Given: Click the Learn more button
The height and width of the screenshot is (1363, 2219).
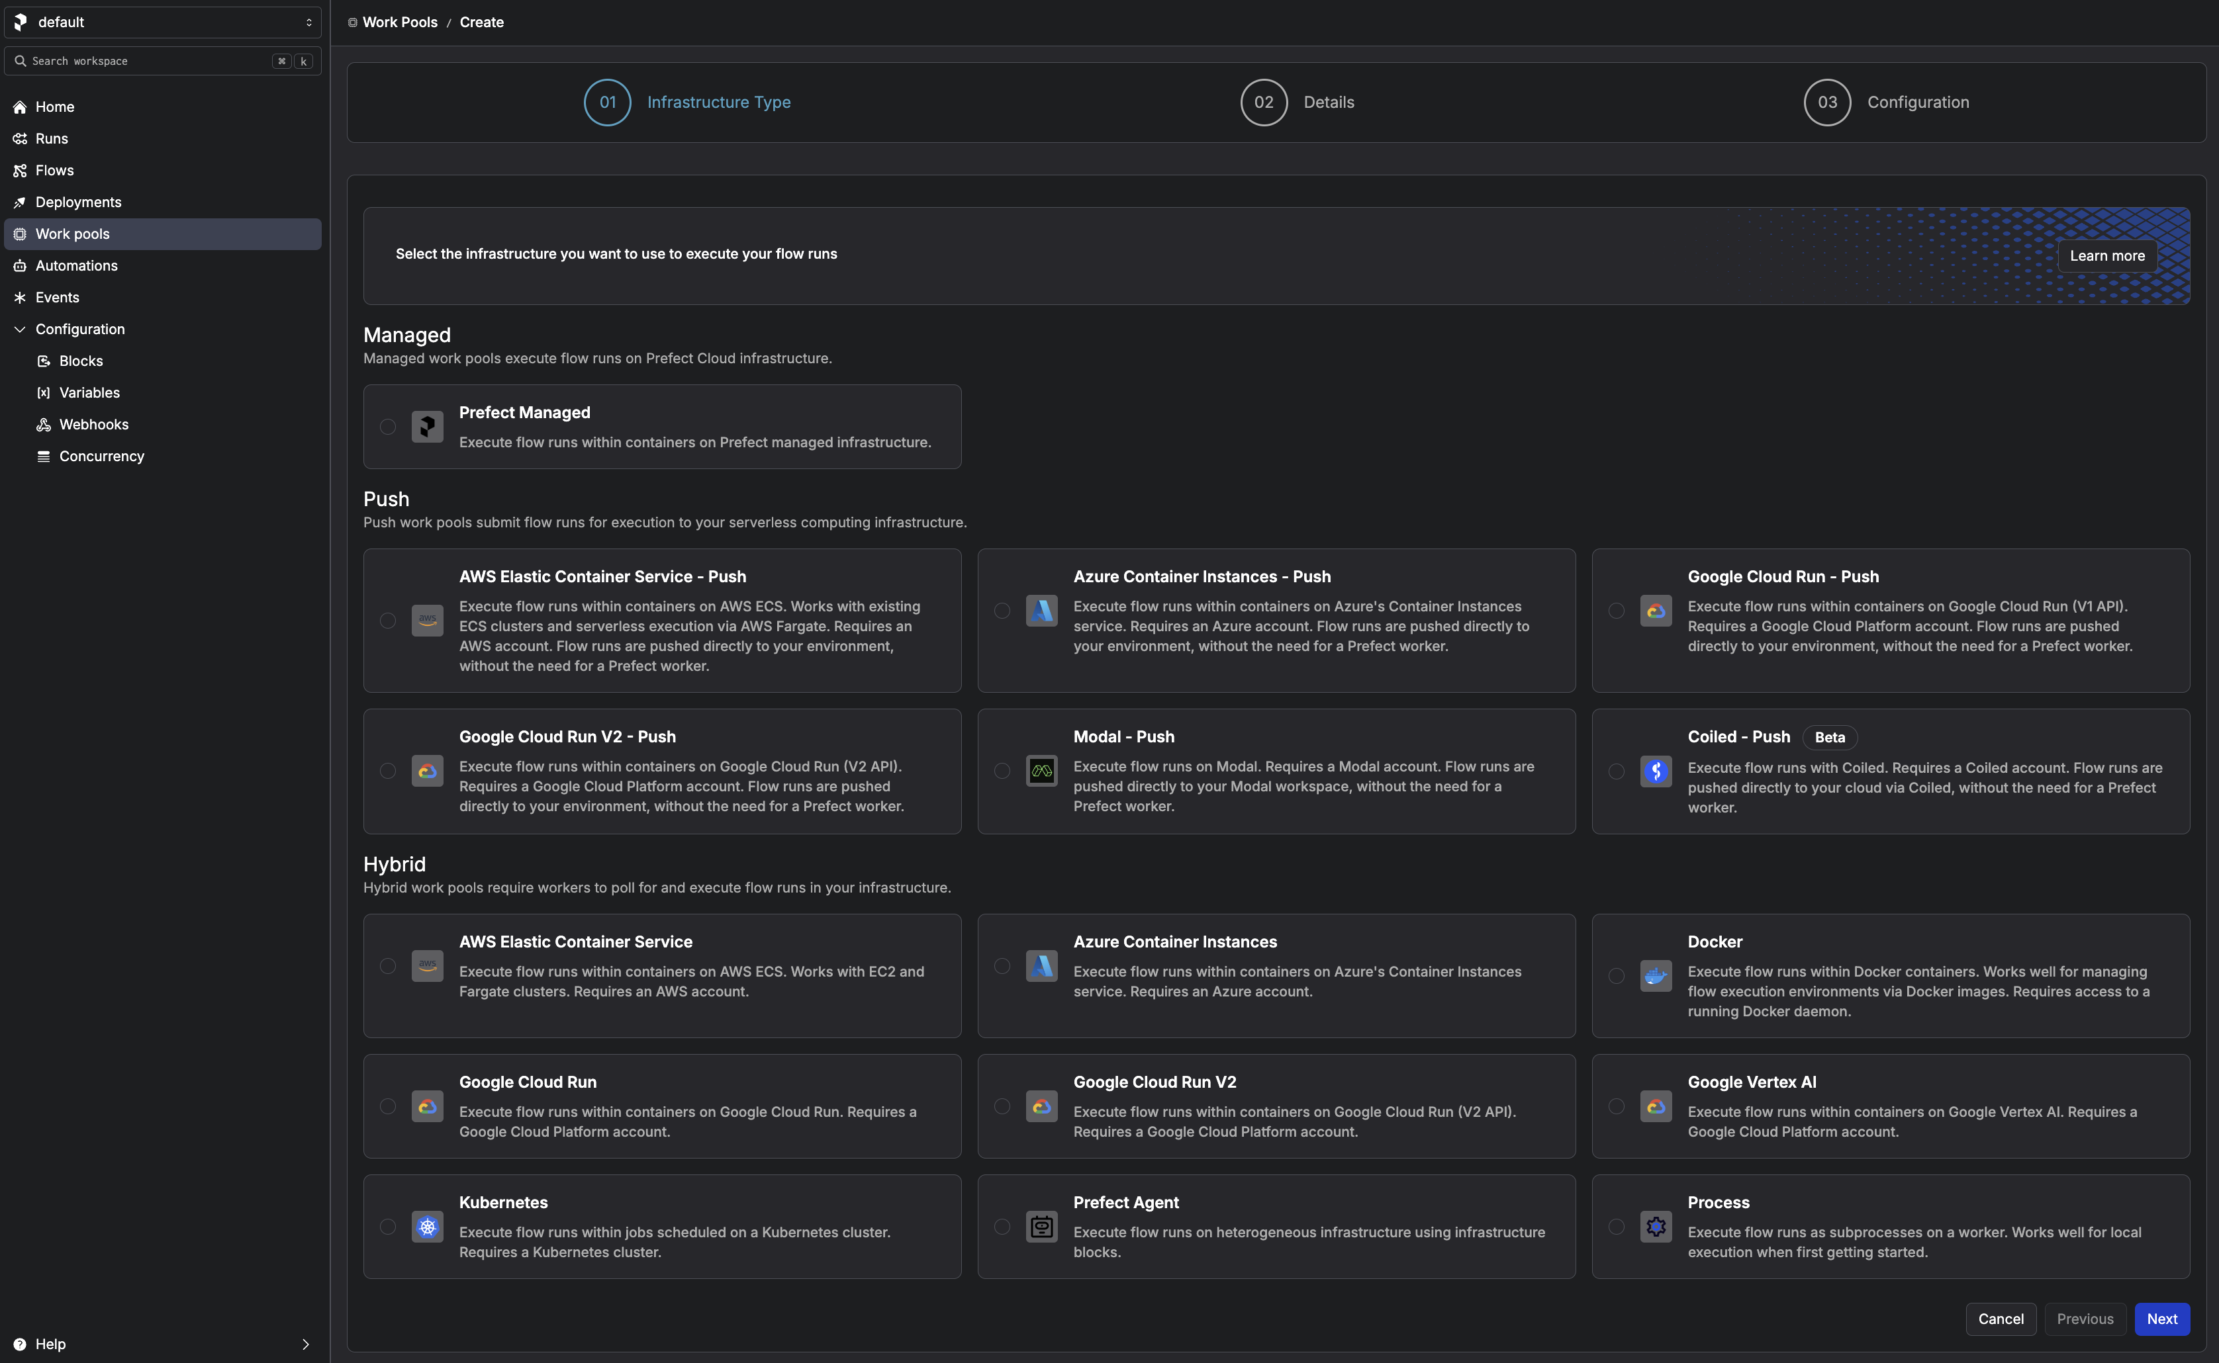Looking at the screenshot, I should pyautogui.click(x=2106, y=255).
